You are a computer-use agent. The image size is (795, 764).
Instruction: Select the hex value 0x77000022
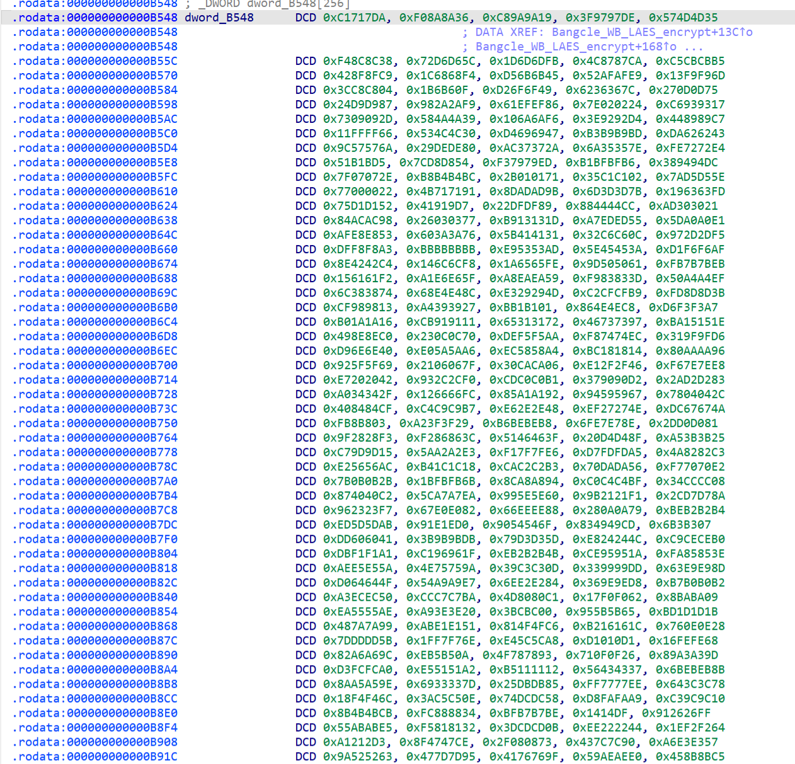coord(357,191)
